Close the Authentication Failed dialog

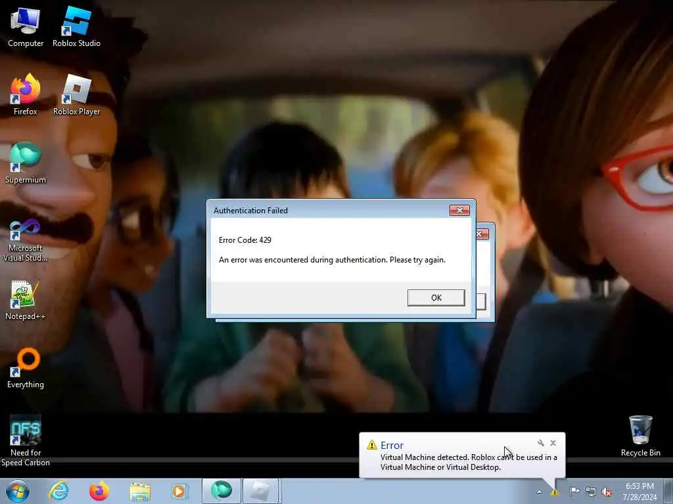(459, 211)
